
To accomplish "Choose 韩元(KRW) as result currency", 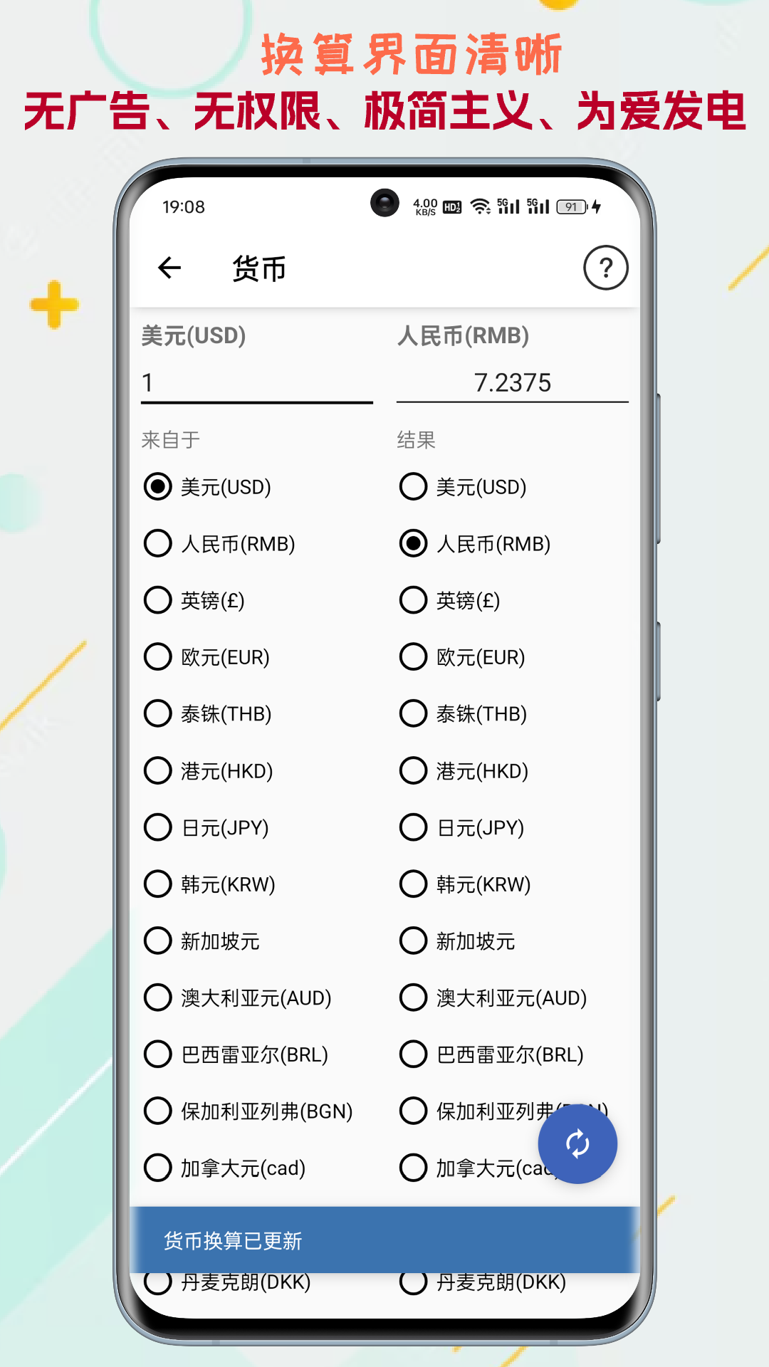I will [x=413, y=884].
